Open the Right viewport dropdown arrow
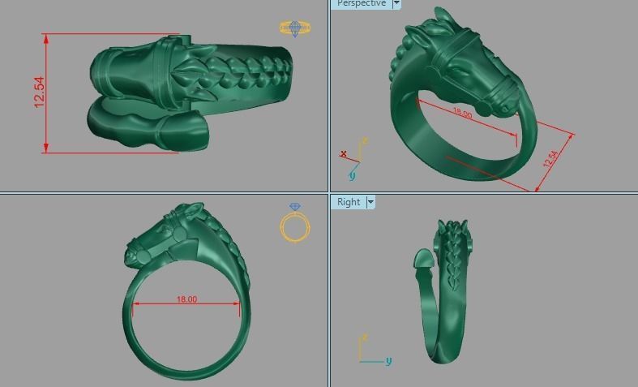Viewport: 638px width, 387px height. pos(370,202)
